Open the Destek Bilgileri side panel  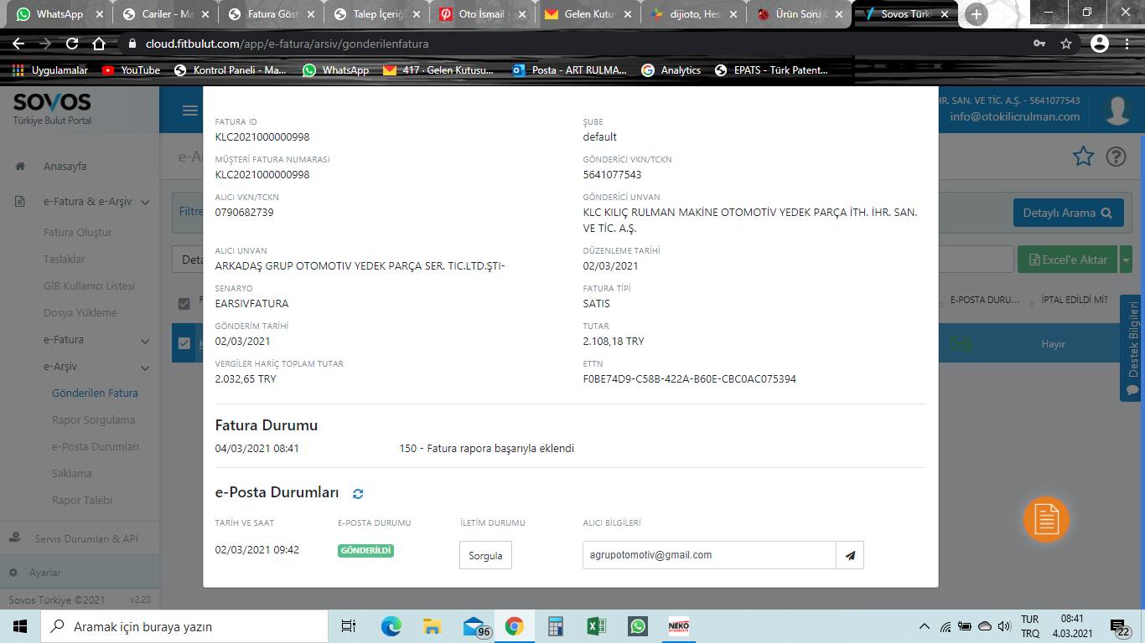1132,347
